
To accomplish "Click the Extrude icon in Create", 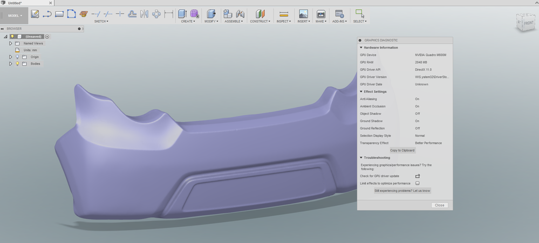I will tap(182, 13).
